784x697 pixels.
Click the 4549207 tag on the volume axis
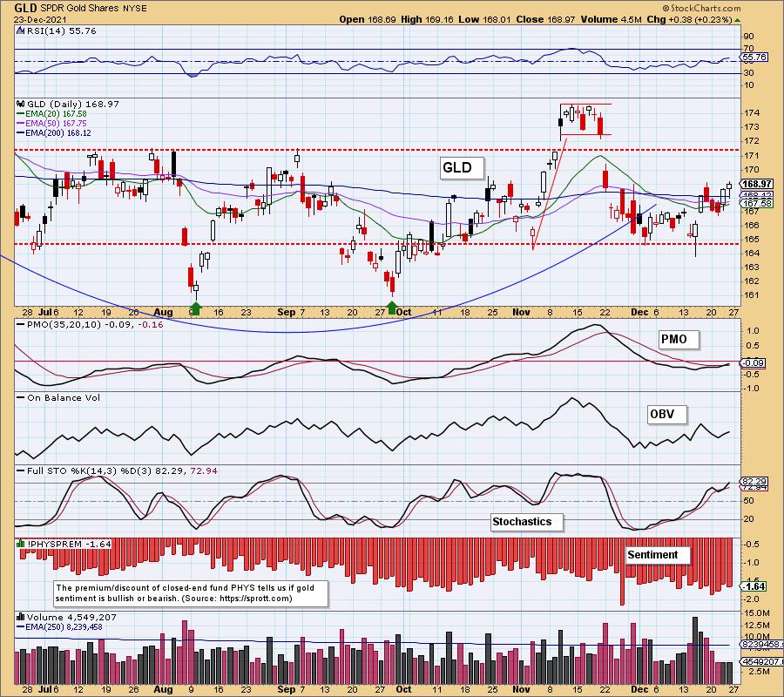coord(762,661)
